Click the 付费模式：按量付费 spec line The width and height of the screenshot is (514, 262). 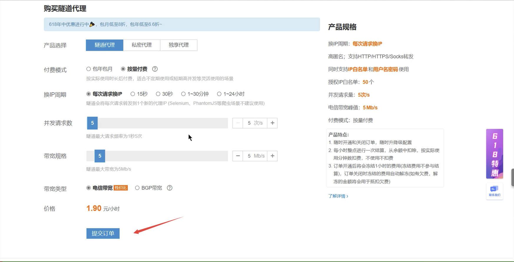(x=351, y=120)
